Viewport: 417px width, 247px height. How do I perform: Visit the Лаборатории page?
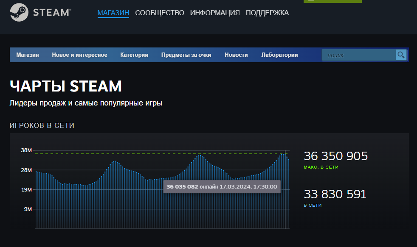(279, 55)
